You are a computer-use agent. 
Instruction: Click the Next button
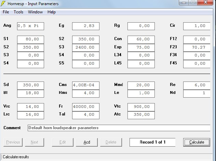35,142
